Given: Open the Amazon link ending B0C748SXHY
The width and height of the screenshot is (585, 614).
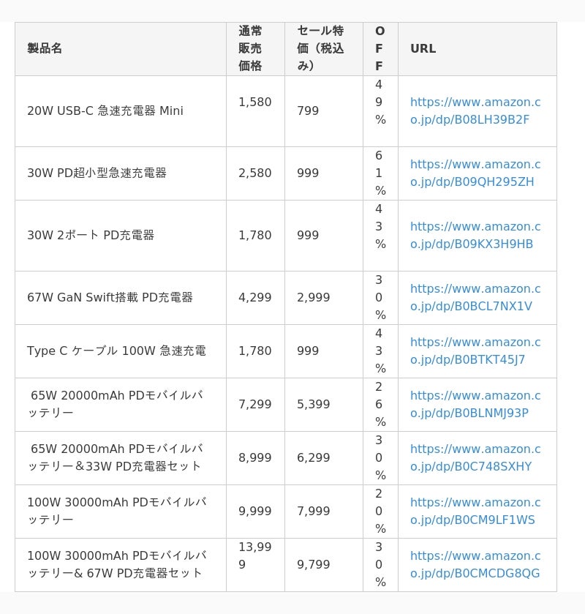Looking at the screenshot, I should coord(475,458).
